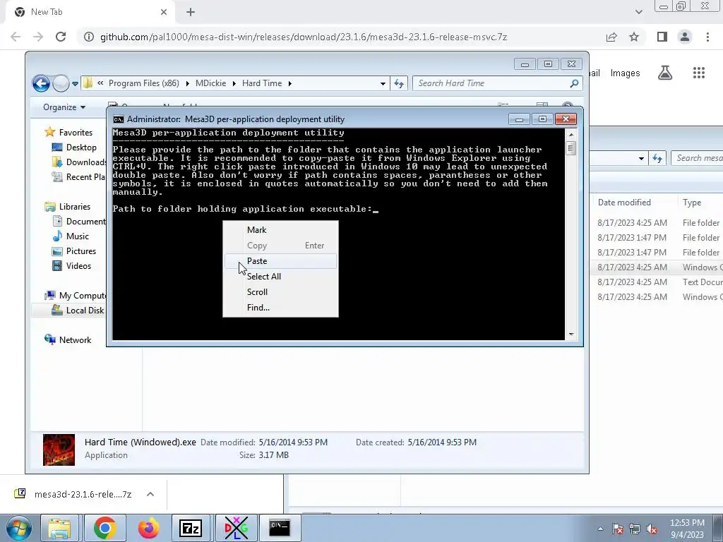The width and height of the screenshot is (723, 542).
Task: Open a new Chrome tab with plus
Action: (x=191, y=13)
